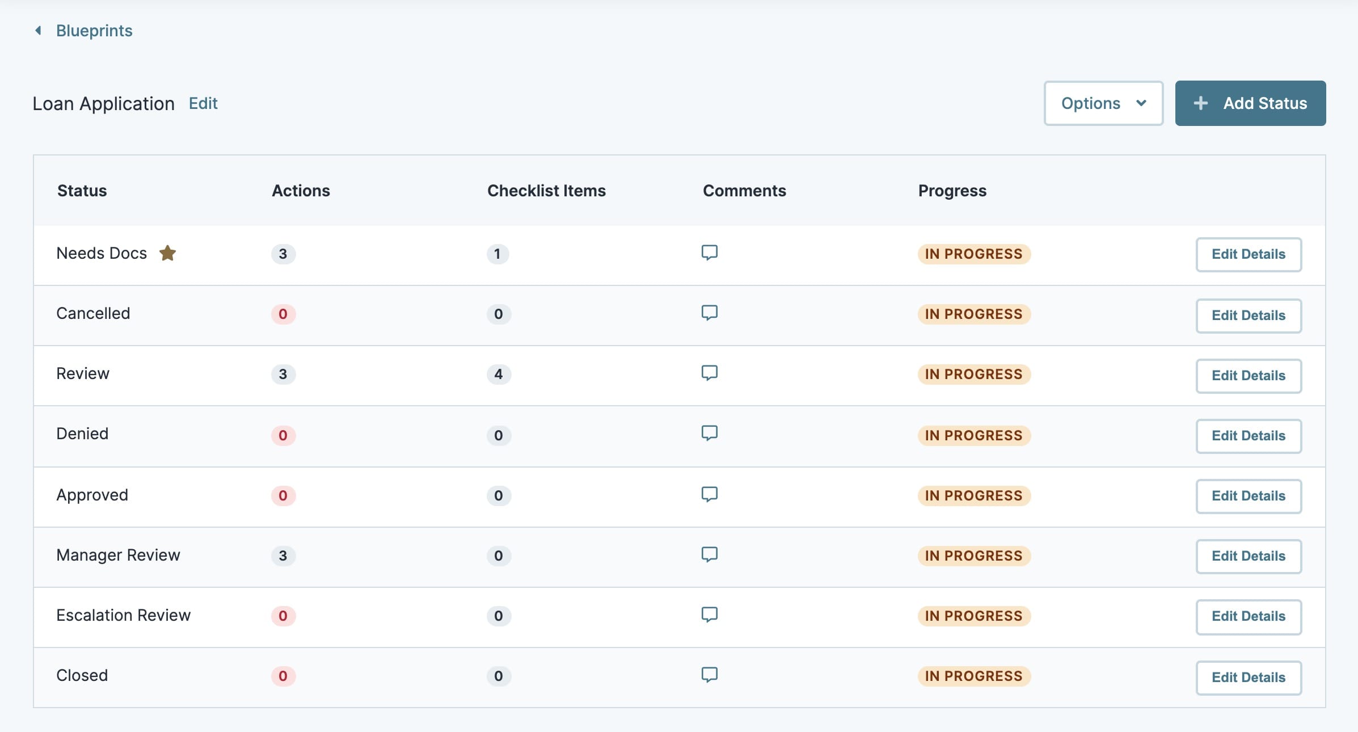Edit details for Cancelled
This screenshot has height=732, width=1358.
(1249, 315)
